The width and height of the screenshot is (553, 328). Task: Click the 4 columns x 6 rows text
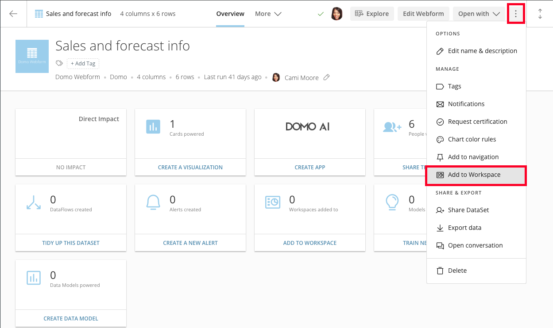click(148, 14)
